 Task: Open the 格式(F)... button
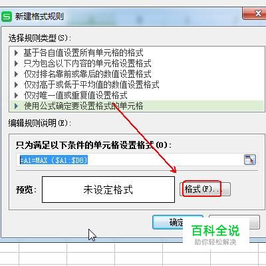(x=205, y=189)
